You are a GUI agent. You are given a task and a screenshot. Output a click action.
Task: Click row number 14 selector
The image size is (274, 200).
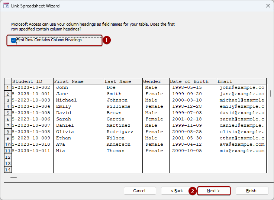pos(8,170)
